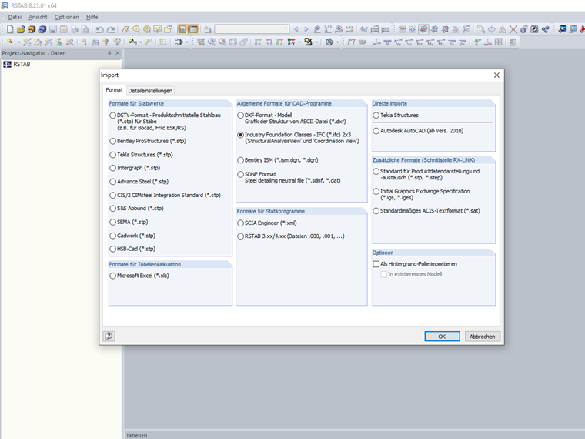Image resolution: width=585 pixels, height=439 pixels.
Task: Open dropdown arrow beside the load icon
Action: [140, 42]
